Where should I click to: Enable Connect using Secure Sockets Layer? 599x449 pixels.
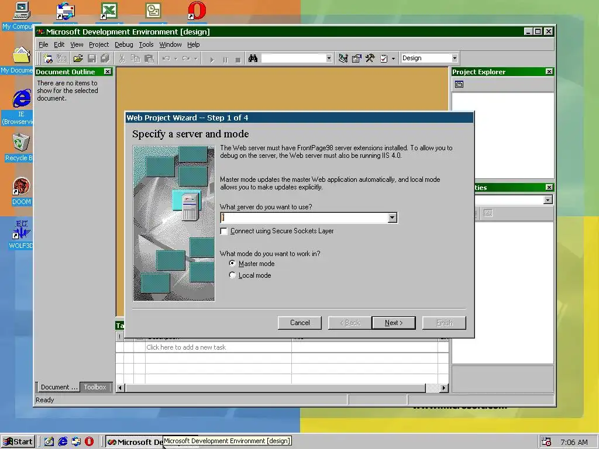(x=224, y=231)
